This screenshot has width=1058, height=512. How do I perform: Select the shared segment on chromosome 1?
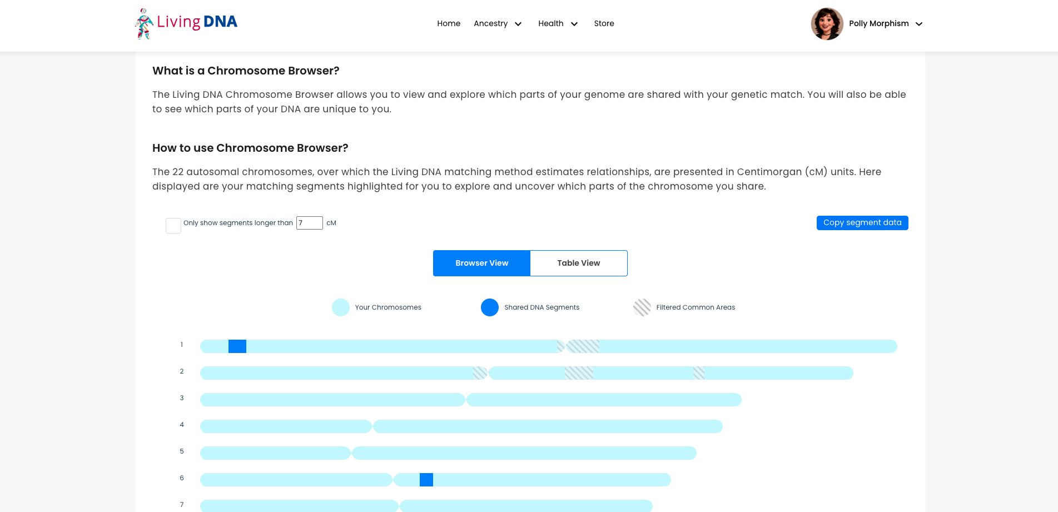click(x=237, y=346)
